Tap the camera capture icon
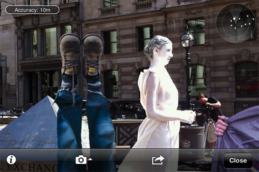The height and width of the screenshot is (172, 259). (81, 160)
